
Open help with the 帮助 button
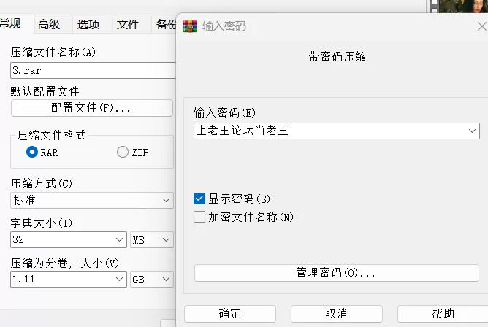[443, 313]
